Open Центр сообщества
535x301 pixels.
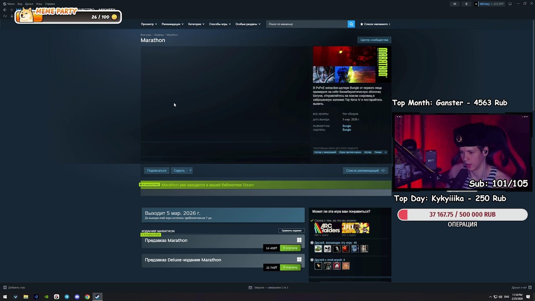coord(374,40)
